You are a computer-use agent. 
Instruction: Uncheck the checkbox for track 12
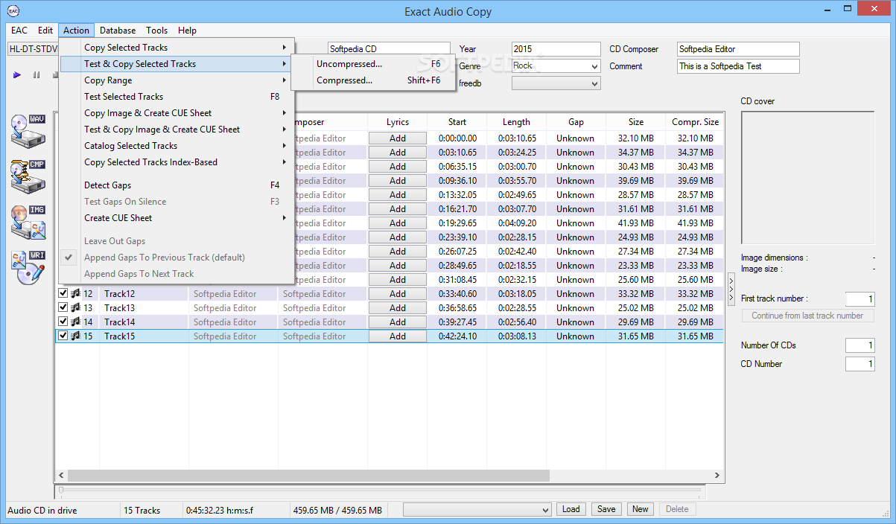(63, 293)
